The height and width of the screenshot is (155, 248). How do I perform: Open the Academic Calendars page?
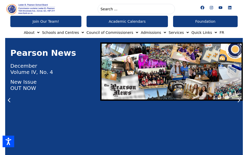point(127,21)
